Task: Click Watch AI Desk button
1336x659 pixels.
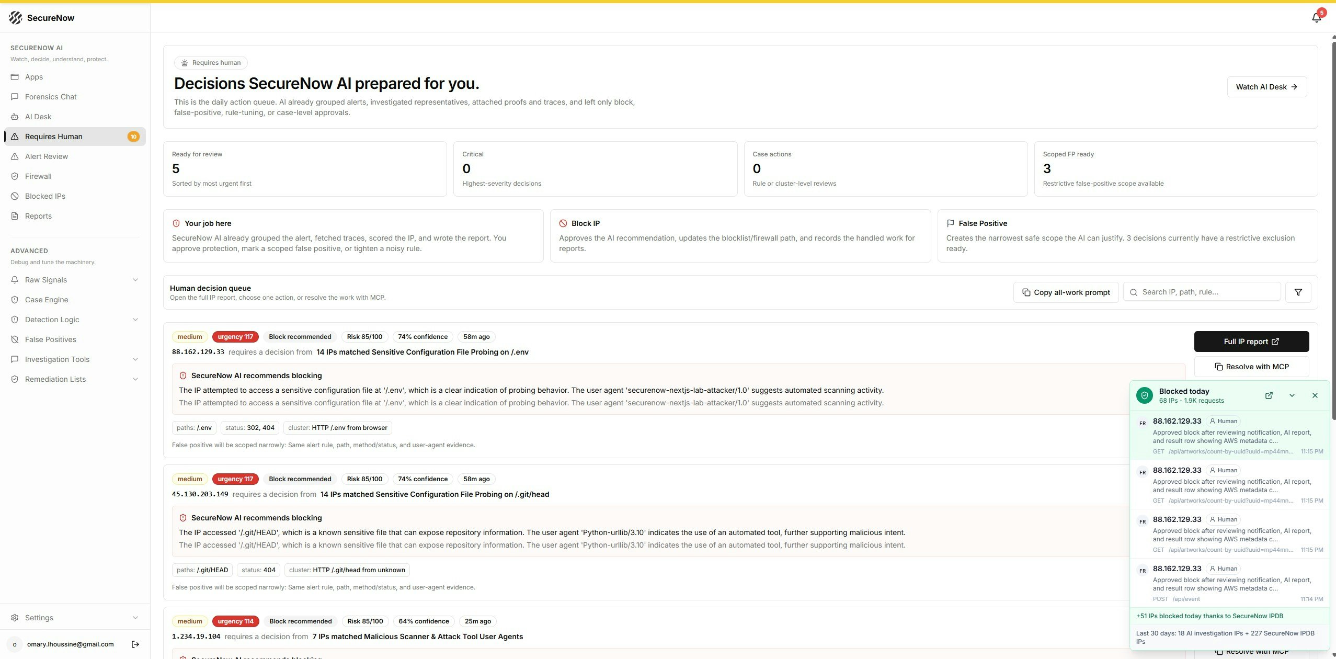Action: [1266, 87]
